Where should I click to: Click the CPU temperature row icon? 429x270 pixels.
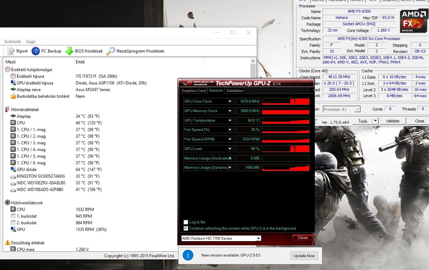[13, 123]
